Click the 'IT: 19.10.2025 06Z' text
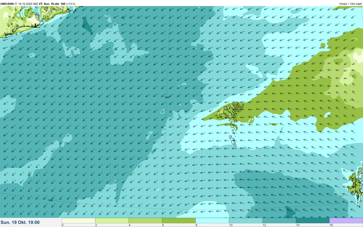This screenshot has height=227, width=363. (26, 4)
